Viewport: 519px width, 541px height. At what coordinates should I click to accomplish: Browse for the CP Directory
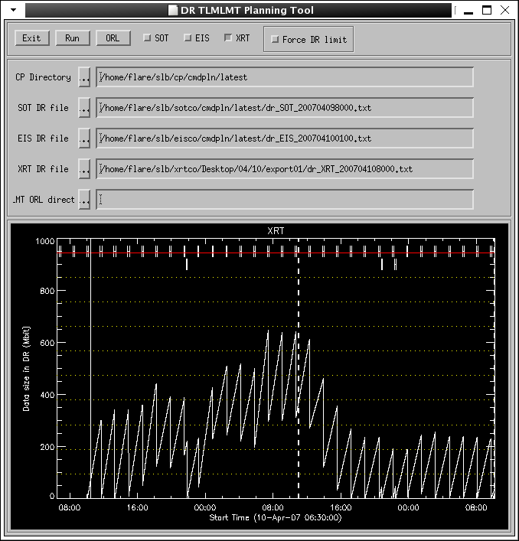click(x=84, y=77)
